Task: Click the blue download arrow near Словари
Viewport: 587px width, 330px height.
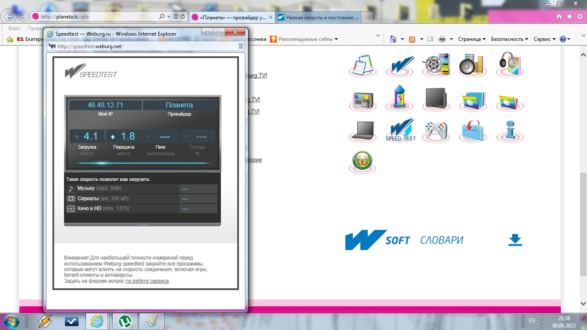Action: [515, 240]
